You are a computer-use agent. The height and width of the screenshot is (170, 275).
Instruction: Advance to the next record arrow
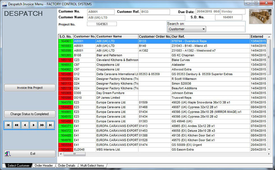click(x=34, y=125)
